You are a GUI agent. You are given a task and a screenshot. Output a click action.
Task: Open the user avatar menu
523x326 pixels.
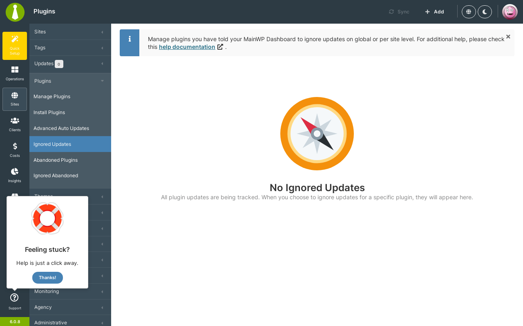tap(510, 12)
